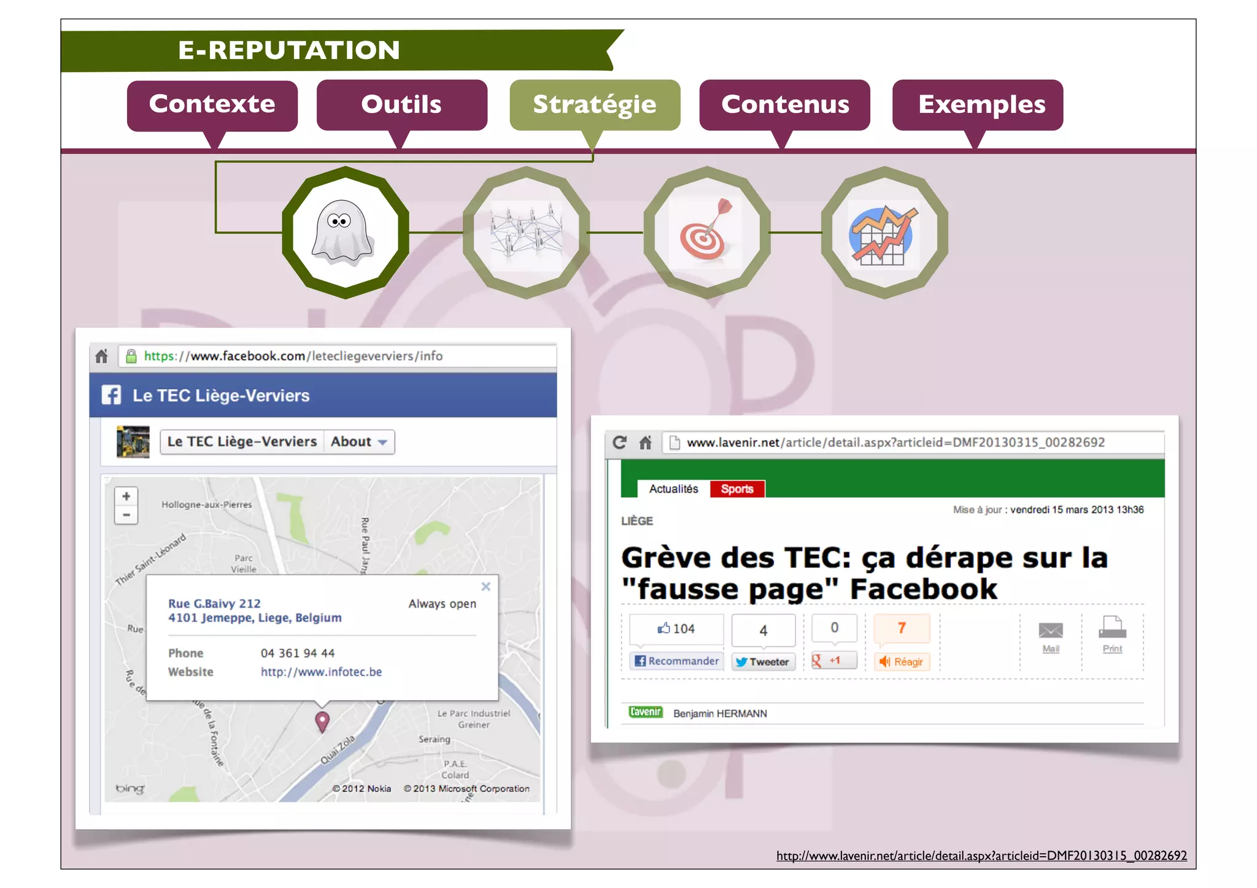Click the l'avenir logo beside author
The image size is (1257, 888).
(646, 712)
